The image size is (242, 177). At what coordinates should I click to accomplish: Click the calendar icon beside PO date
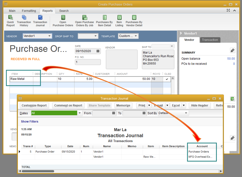[98, 51]
